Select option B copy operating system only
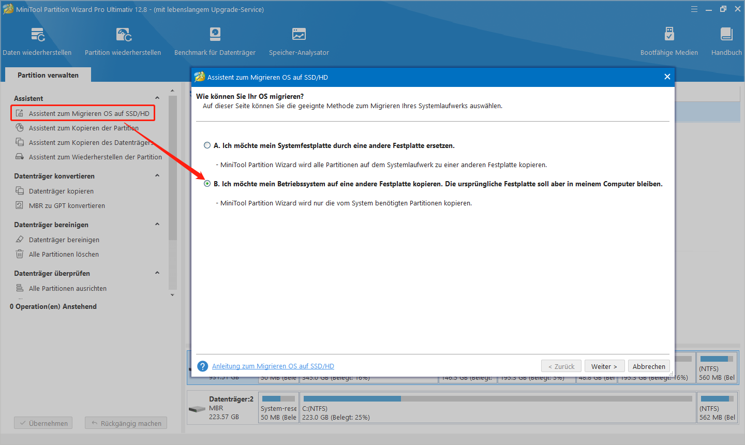Screen dimensions: 745x445 pyautogui.click(x=207, y=184)
